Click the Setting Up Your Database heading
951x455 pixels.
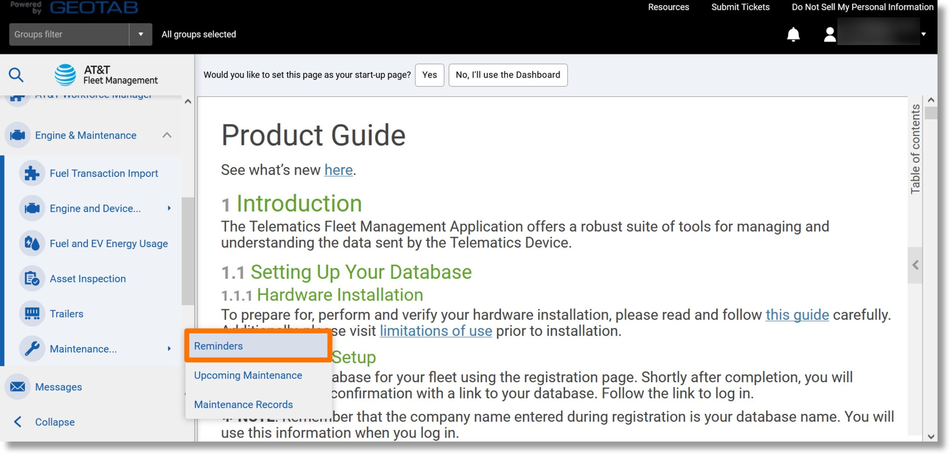point(361,272)
